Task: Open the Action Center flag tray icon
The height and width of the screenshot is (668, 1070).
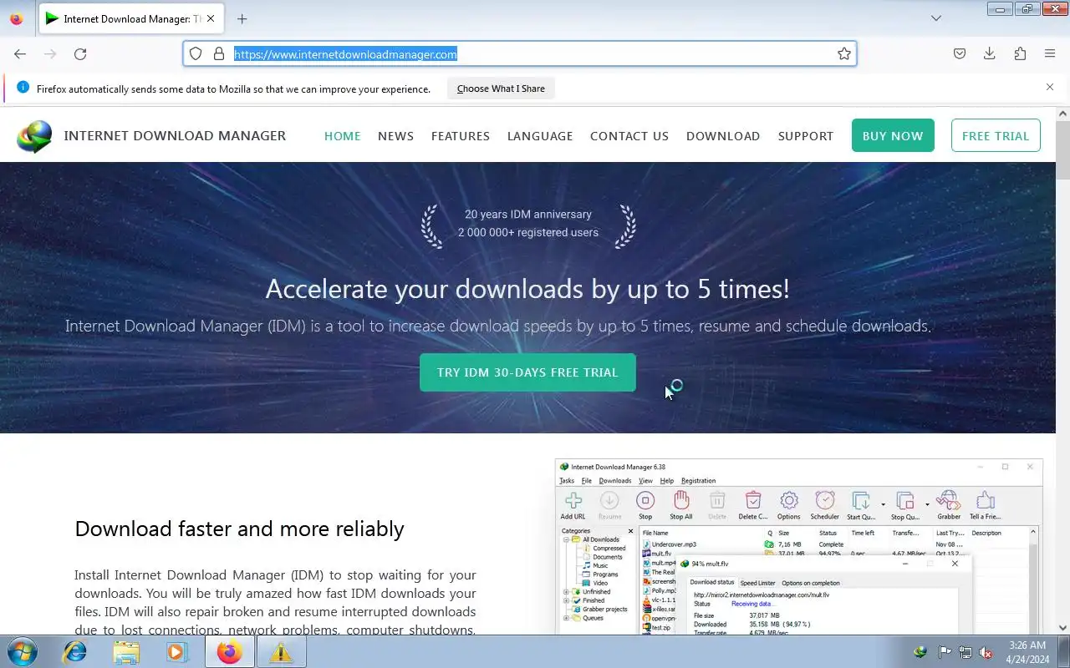Action: (945, 652)
